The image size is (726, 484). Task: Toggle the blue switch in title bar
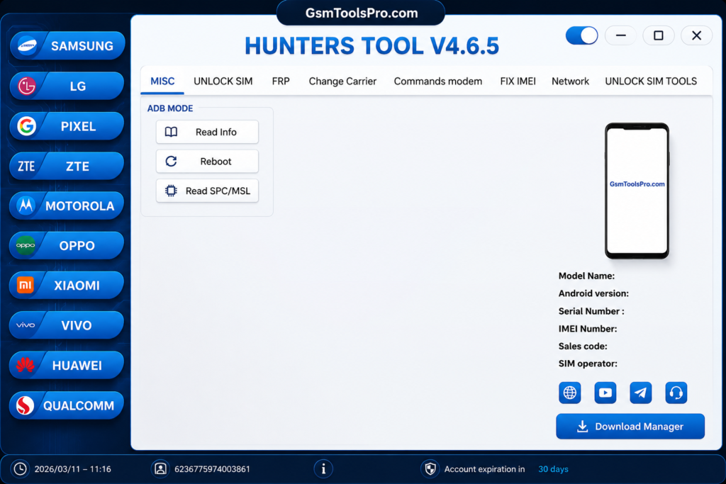click(581, 35)
